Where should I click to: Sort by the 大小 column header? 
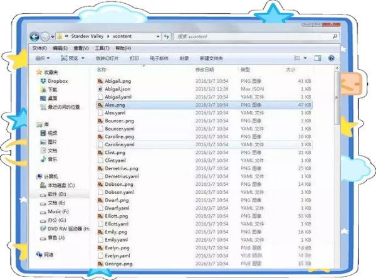[x=291, y=70]
